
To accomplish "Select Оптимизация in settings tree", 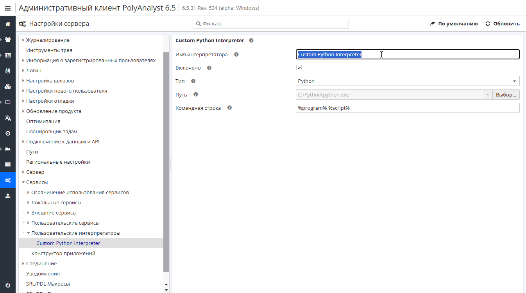I will [x=43, y=121].
